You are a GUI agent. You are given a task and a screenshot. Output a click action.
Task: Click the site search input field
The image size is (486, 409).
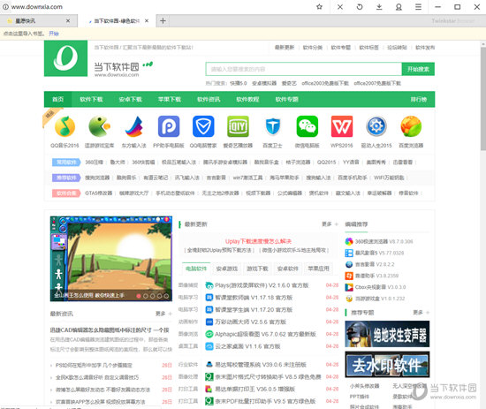[304, 69]
